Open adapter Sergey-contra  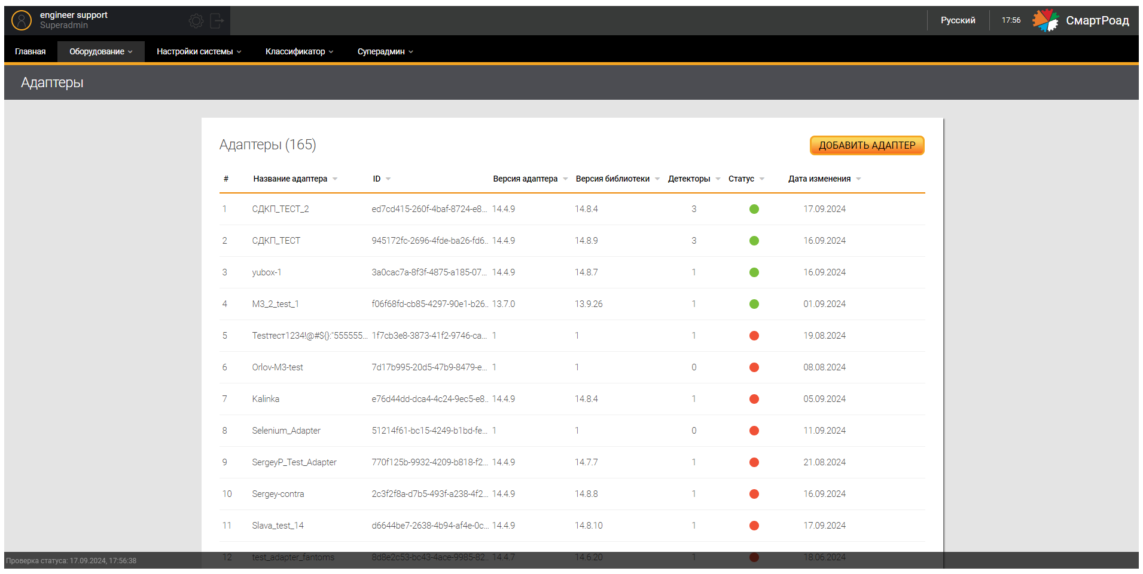click(278, 494)
